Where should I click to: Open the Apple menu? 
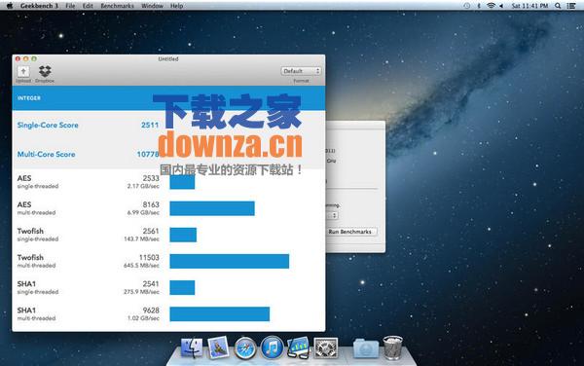point(10,6)
